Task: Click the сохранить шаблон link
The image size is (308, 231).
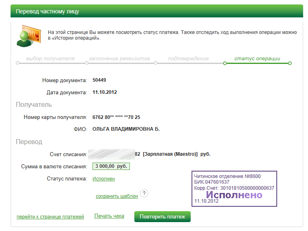Action: (117, 196)
